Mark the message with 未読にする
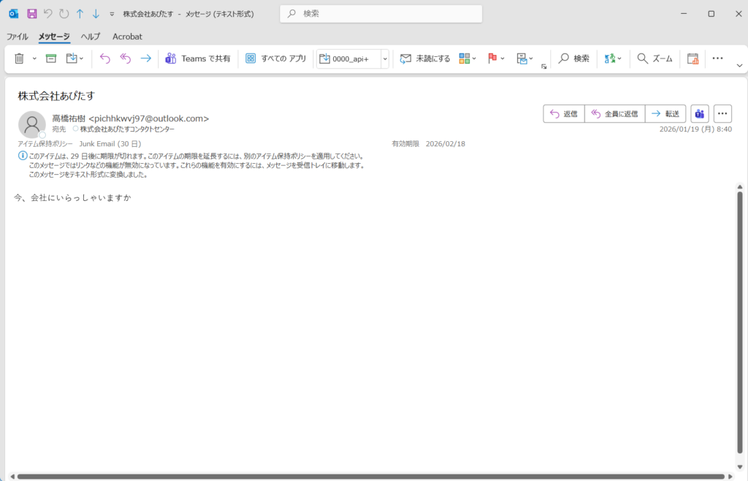 425,58
